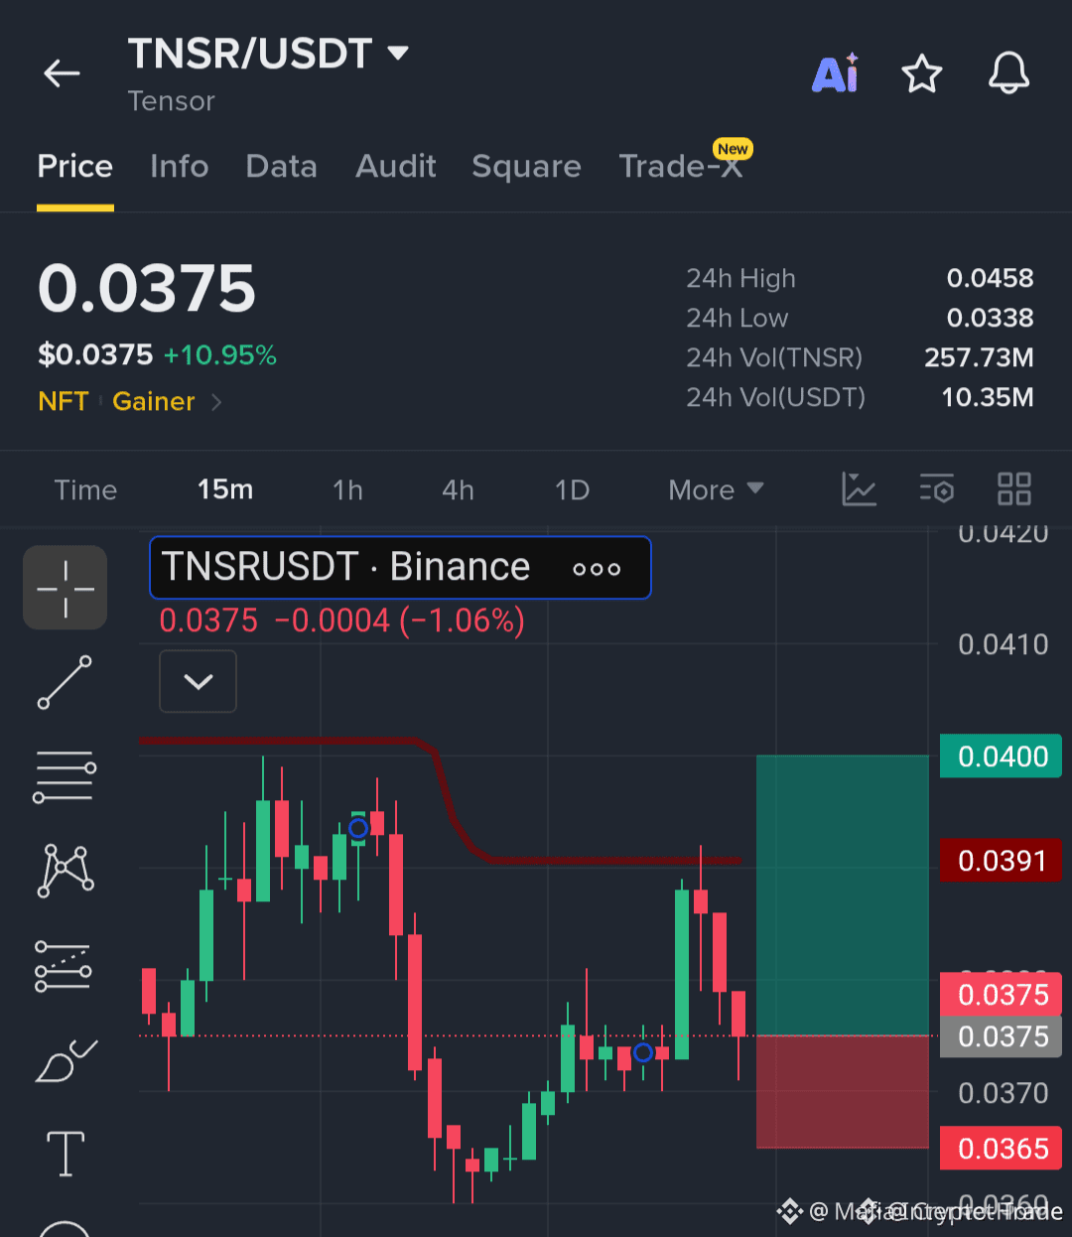
Task: Switch to the Price tab
Action: pyautogui.click(x=75, y=166)
